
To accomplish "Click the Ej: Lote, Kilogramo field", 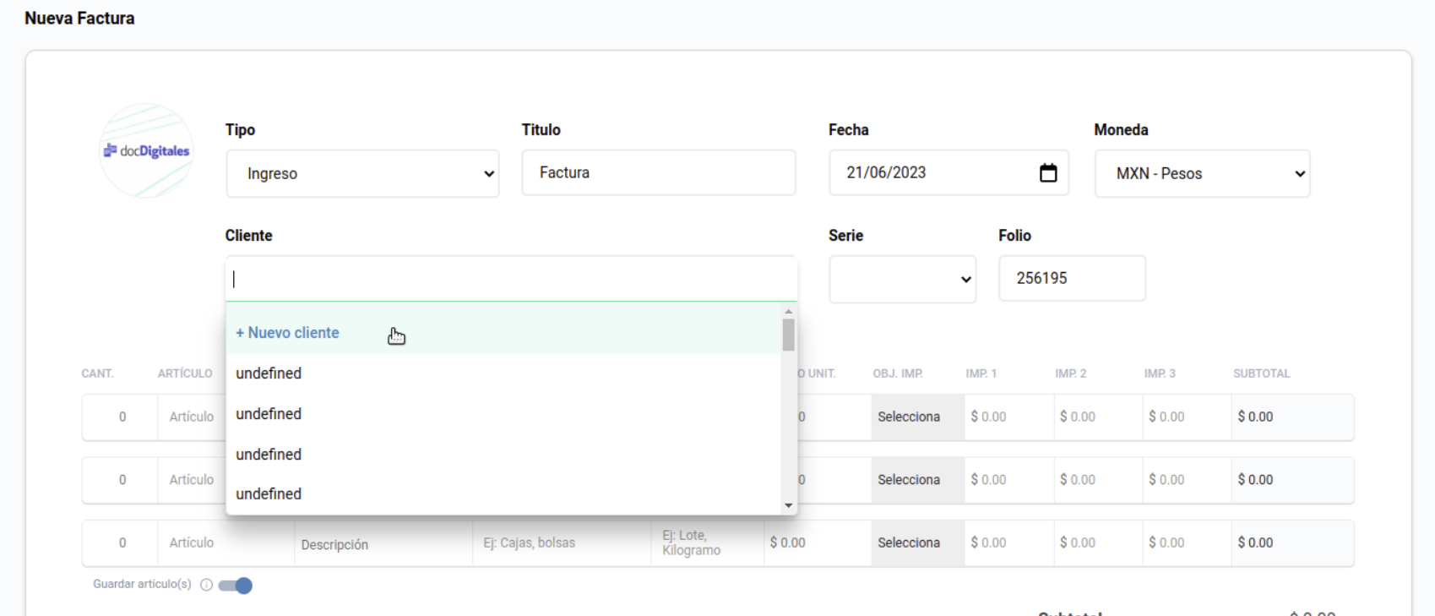I will pyautogui.click(x=706, y=542).
